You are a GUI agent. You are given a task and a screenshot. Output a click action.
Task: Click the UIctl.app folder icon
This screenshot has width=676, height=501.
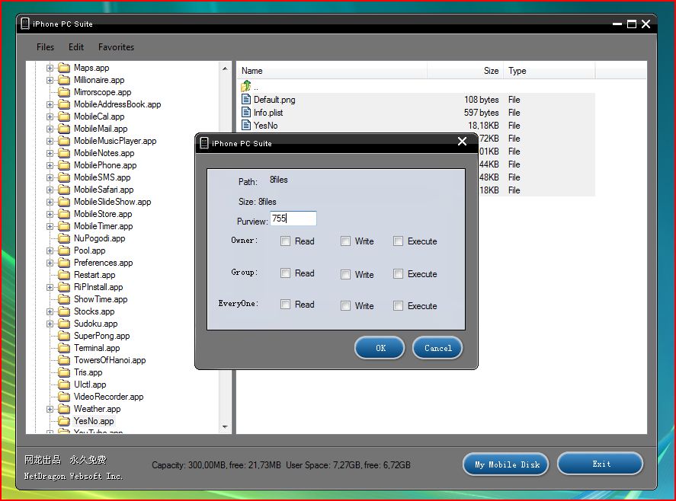point(64,385)
